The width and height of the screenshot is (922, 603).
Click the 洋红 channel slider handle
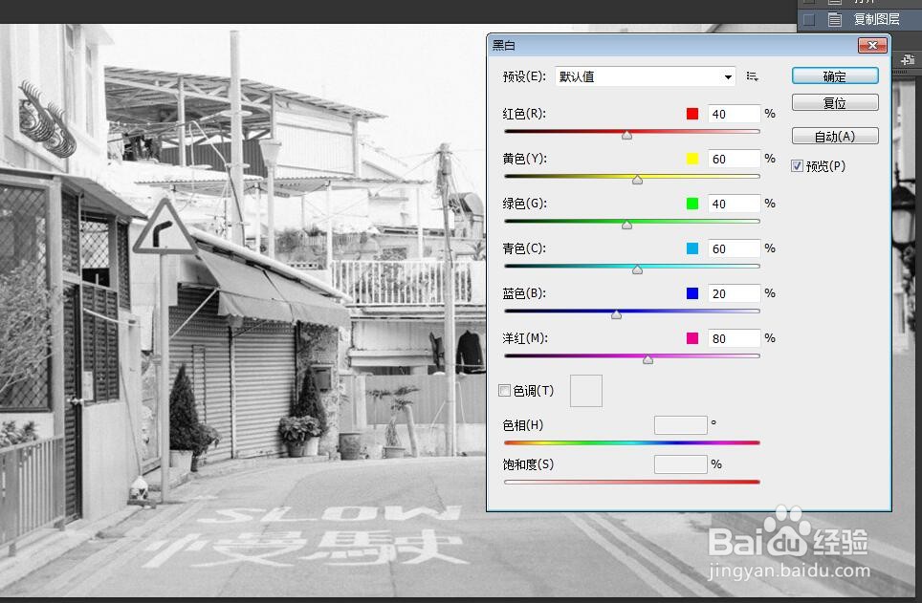coord(648,358)
